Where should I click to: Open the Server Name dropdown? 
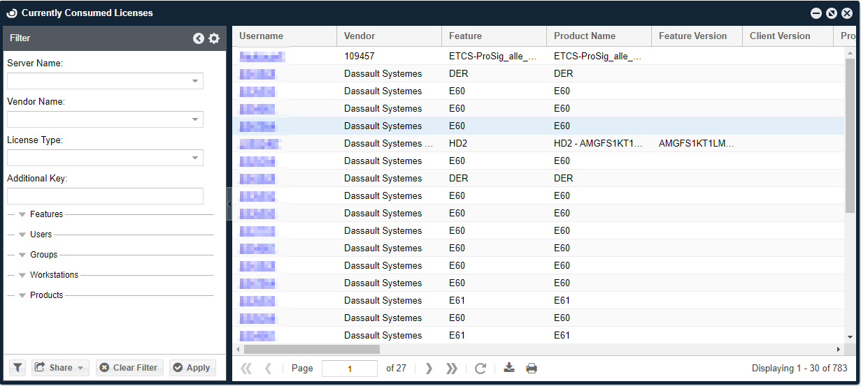[x=195, y=81]
